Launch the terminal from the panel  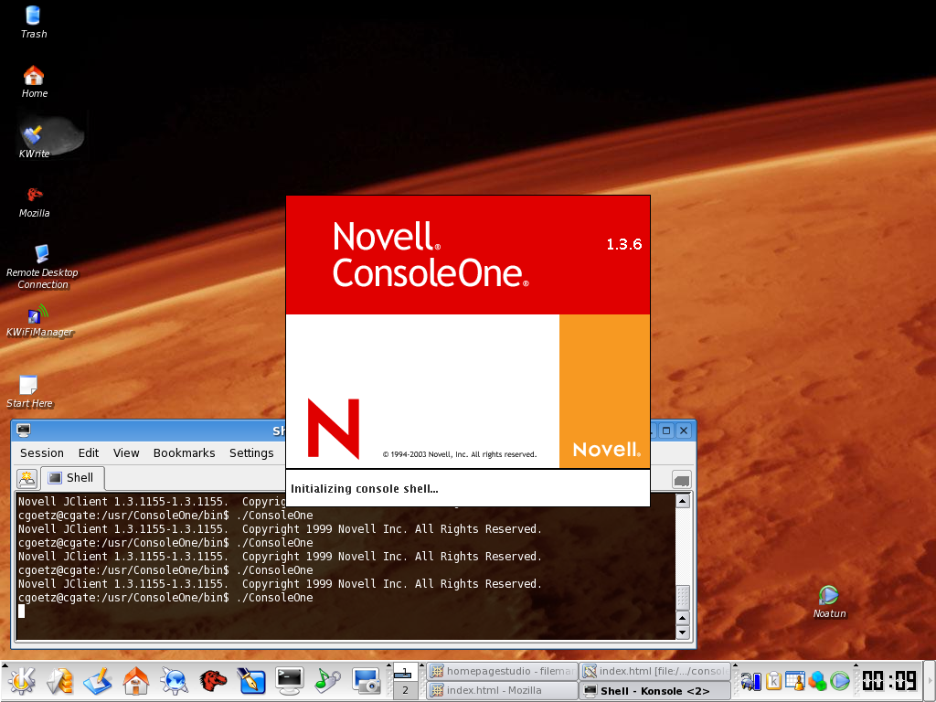pyautogui.click(x=290, y=681)
